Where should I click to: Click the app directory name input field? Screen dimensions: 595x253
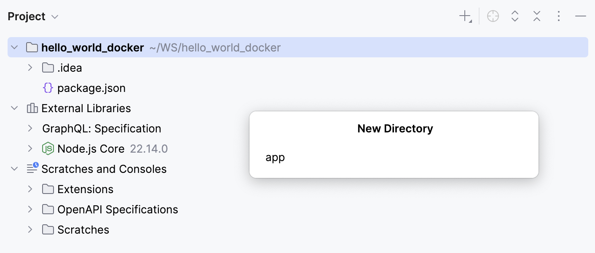[379, 157]
